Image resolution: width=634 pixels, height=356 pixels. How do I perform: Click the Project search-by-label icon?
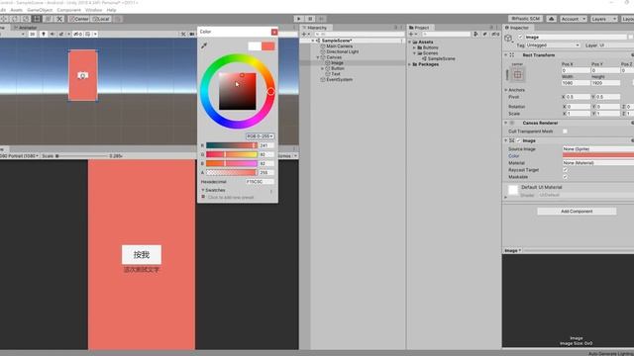tap(484, 35)
